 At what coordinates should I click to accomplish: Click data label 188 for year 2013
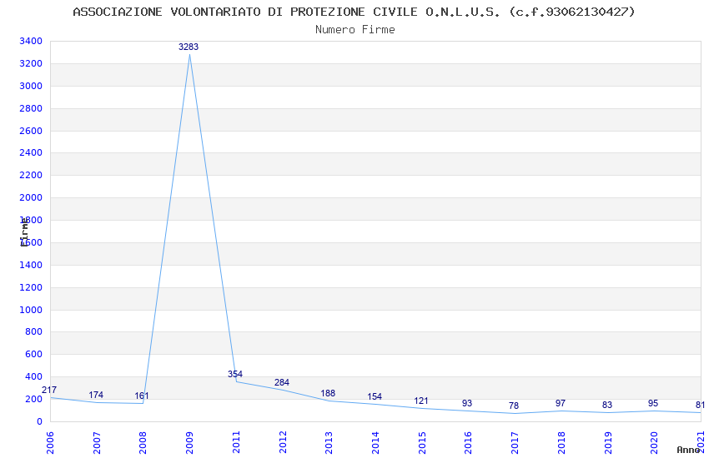(x=328, y=393)
